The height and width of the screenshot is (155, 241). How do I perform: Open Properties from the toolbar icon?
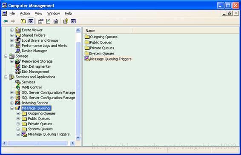(x=40, y=21)
